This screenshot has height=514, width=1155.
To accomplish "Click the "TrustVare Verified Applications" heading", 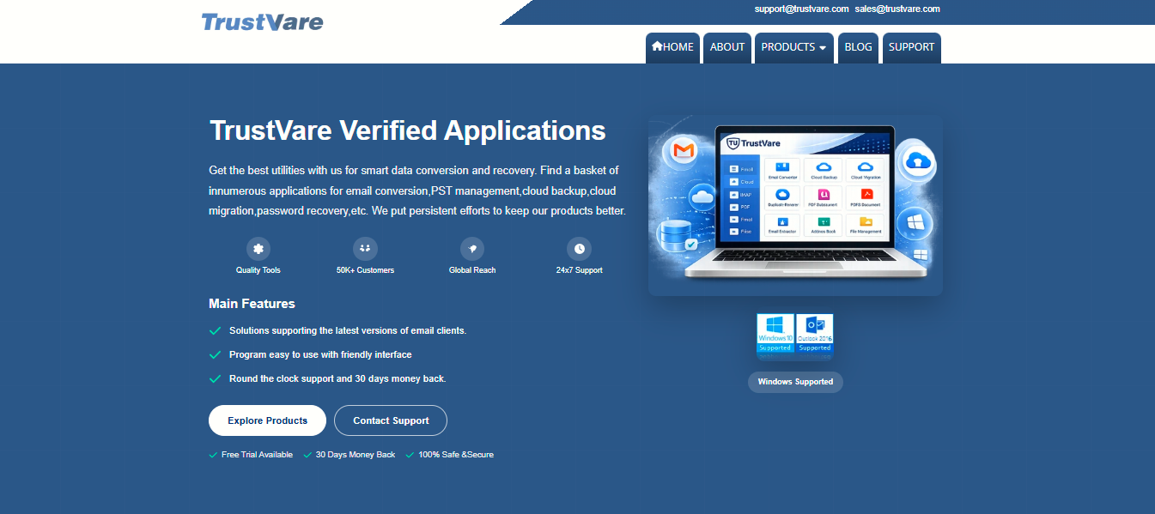I will click(408, 130).
